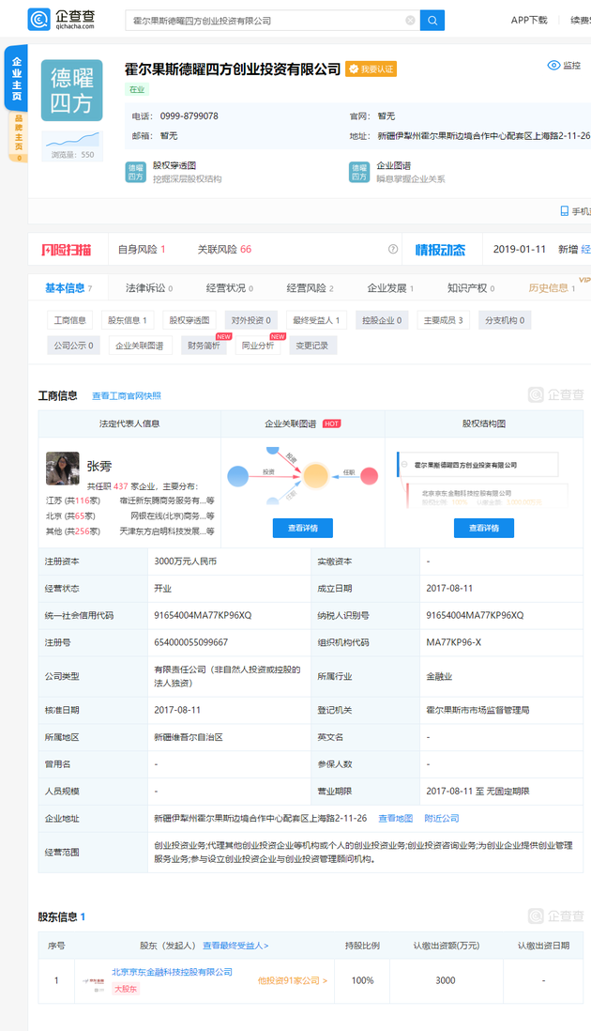Open 北京京东金融科技控股有限公司 shareholder link
The image size is (591, 1031).
click(x=172, y=972)
